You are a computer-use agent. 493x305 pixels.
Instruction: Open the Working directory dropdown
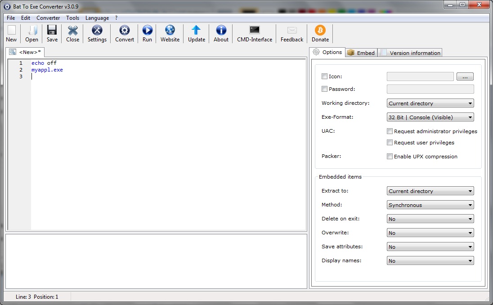(430, 103)
